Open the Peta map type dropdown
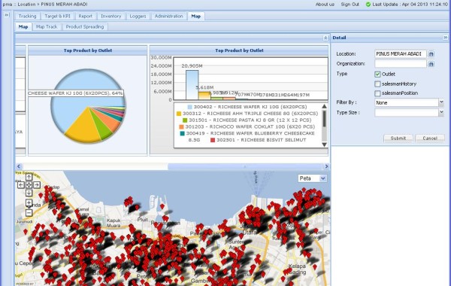Image resolution: width=451 pixels, height=286 pixels. coord(322,178)
